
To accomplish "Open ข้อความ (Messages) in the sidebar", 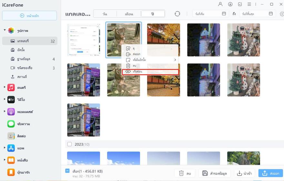I will [x=19, y=124].
